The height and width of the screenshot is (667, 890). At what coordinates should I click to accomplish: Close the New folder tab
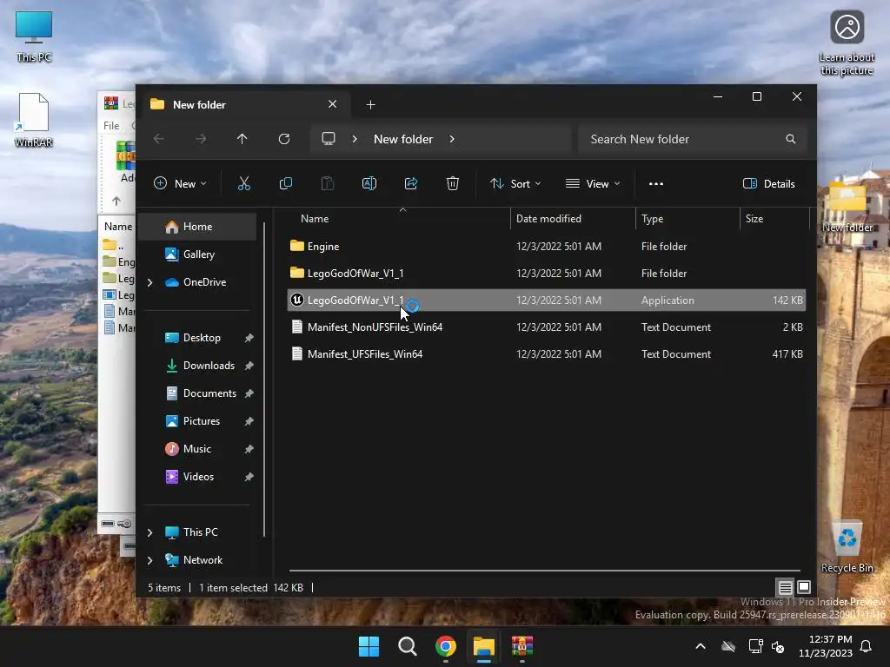pos(333,104)
